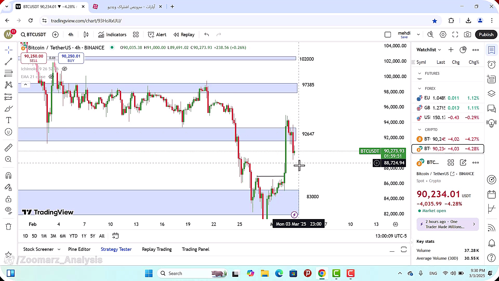Open the Pine Editor tab
The image size is (499, 281).
pos(79,249)
